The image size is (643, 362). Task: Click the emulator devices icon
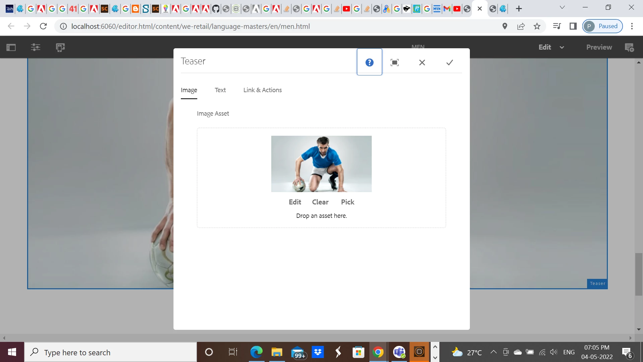pyautogui.click(x=60, y=47)
